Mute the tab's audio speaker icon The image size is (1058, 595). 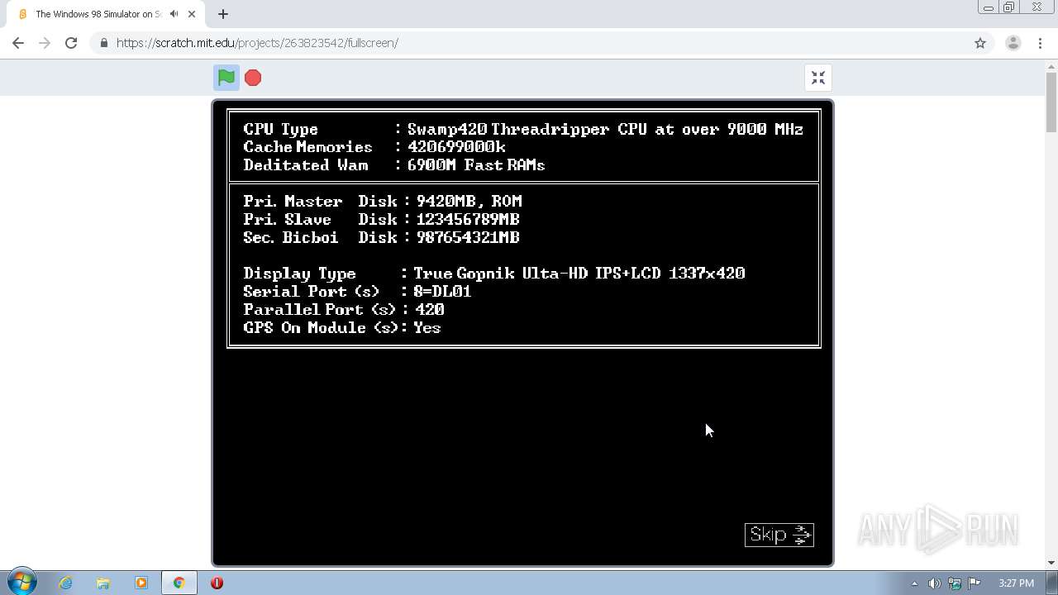pos(174,14)
